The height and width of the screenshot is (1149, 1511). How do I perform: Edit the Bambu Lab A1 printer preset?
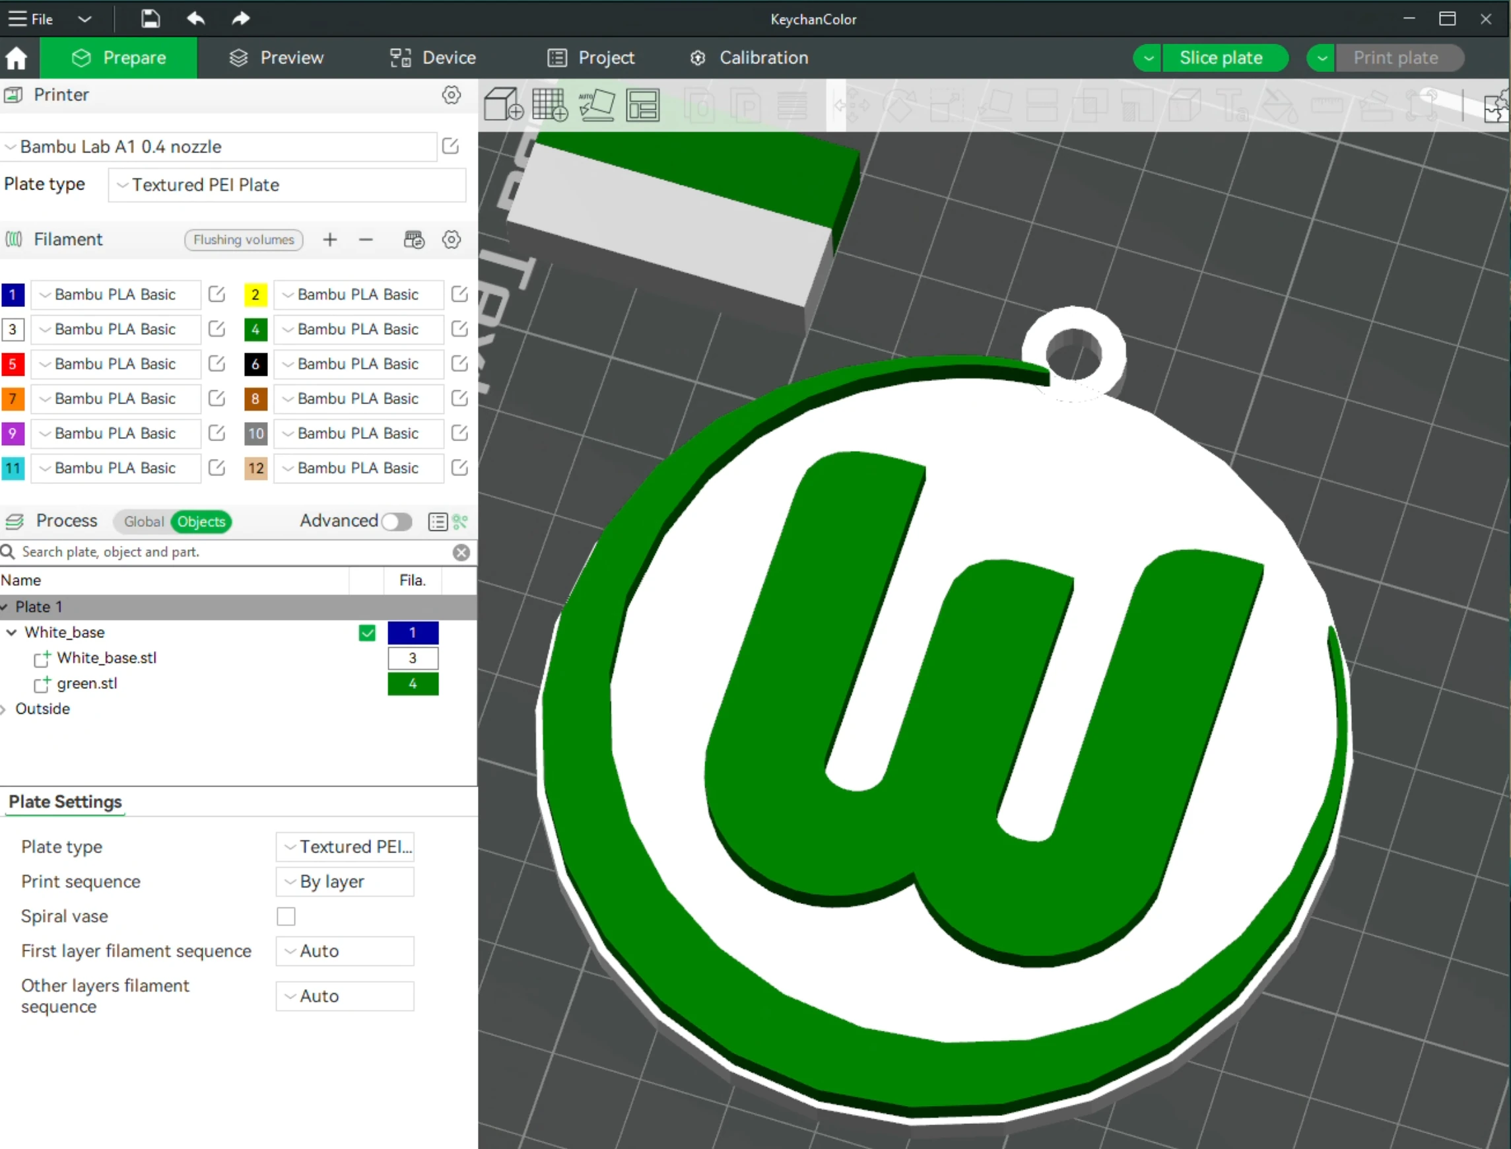tap(451, 147)
